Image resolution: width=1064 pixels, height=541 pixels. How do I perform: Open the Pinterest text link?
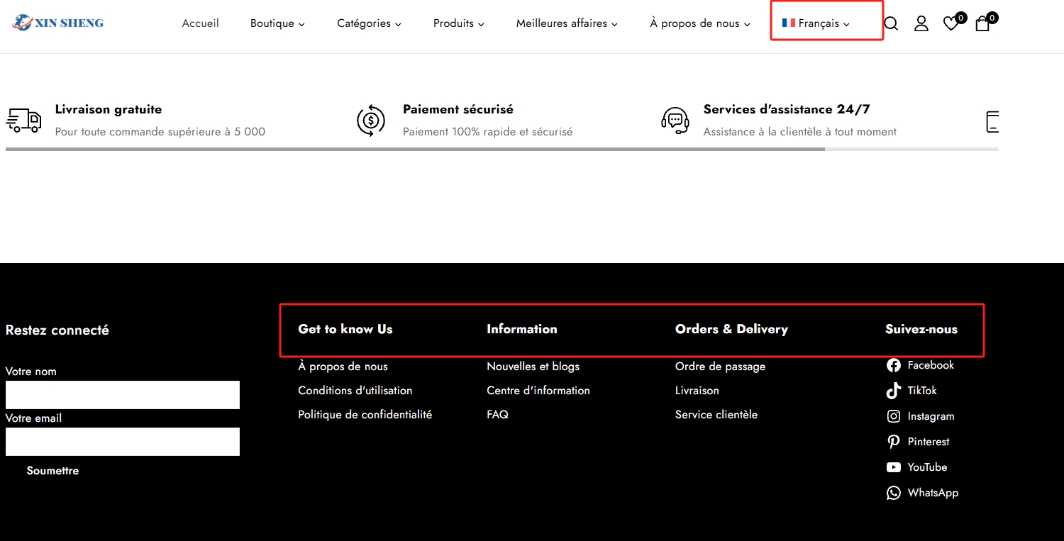click(x=929, y=442)
